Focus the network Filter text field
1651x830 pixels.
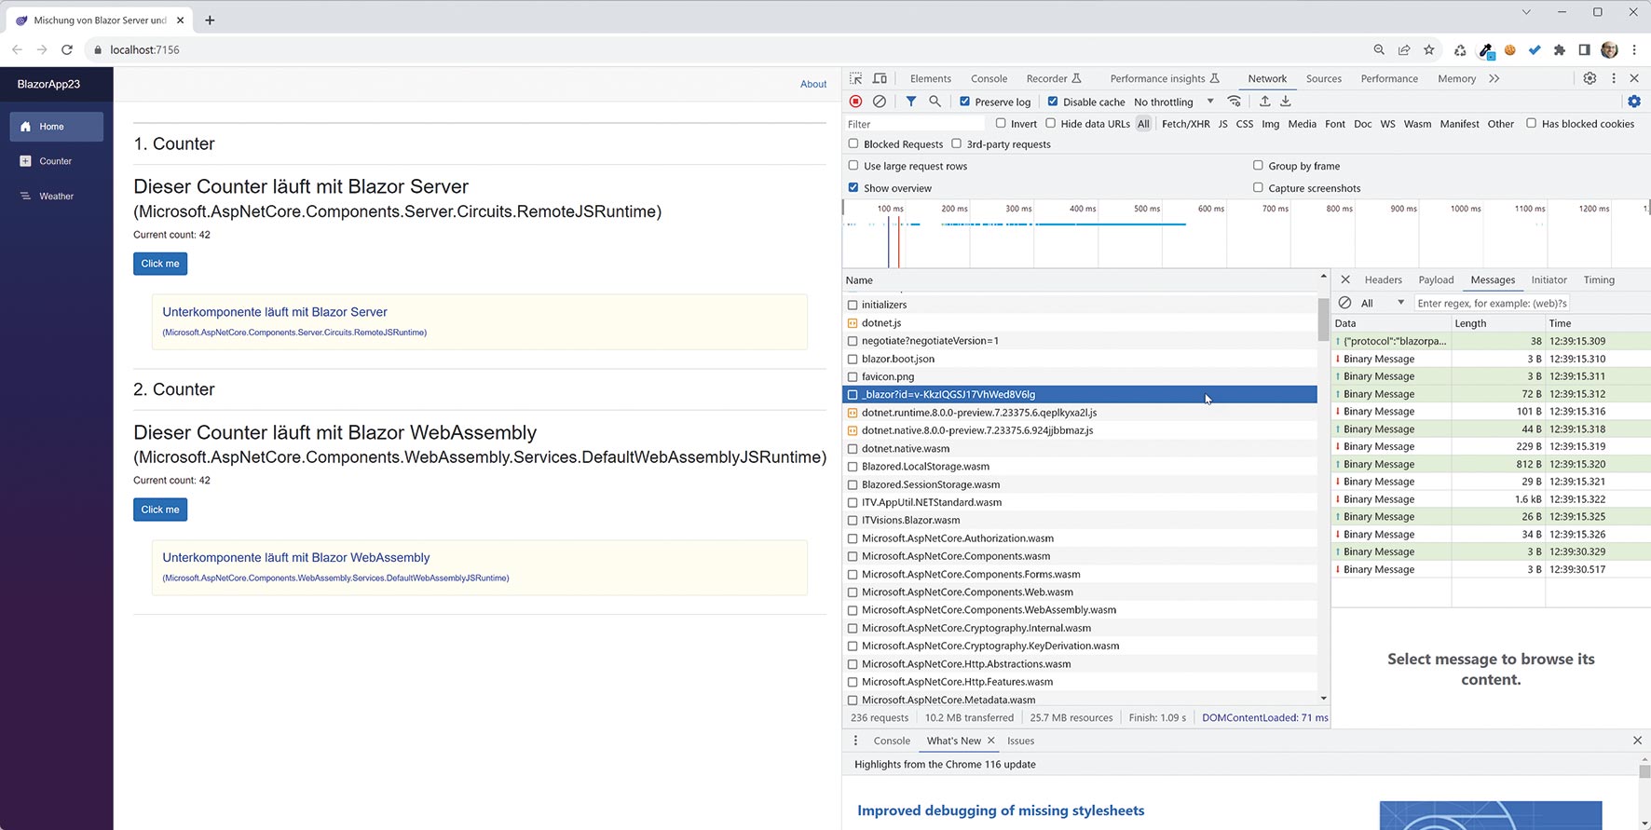913,124
